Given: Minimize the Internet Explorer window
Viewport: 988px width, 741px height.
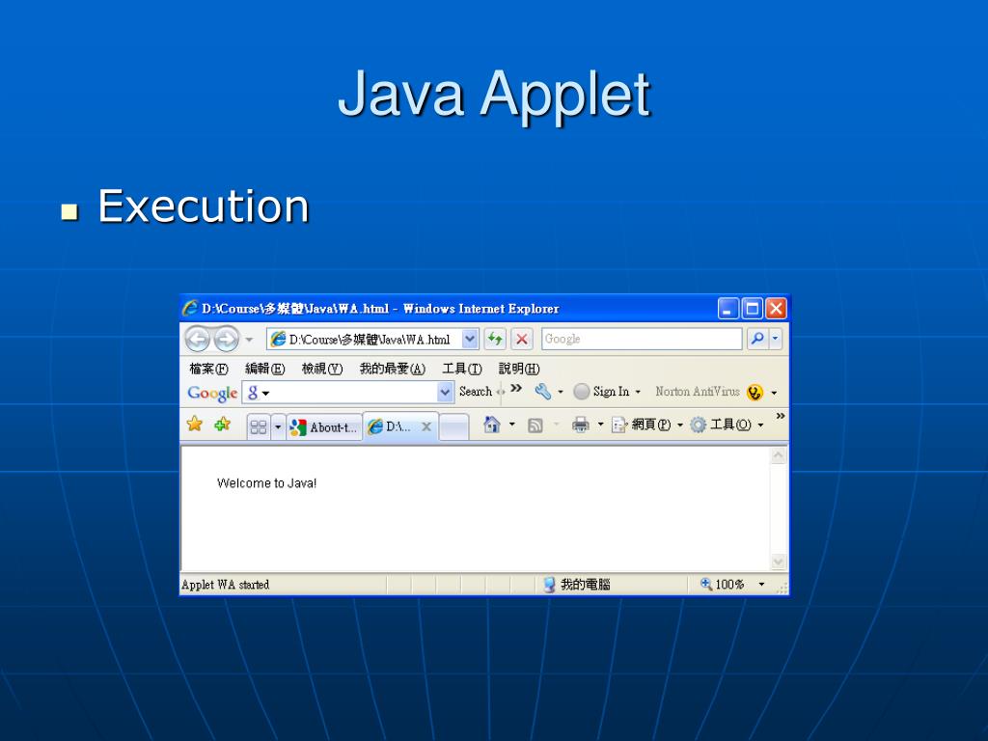Looking at the screenshot, I should point(728,309).
